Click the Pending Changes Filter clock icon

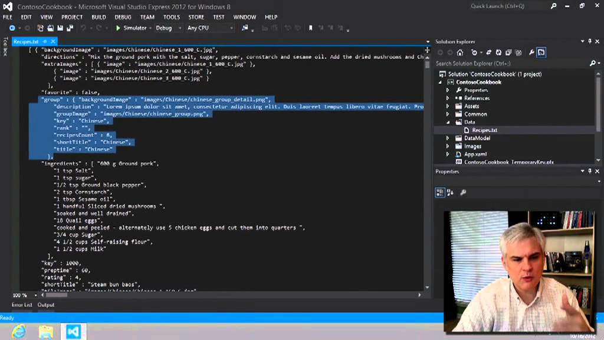tap(474, 53)
